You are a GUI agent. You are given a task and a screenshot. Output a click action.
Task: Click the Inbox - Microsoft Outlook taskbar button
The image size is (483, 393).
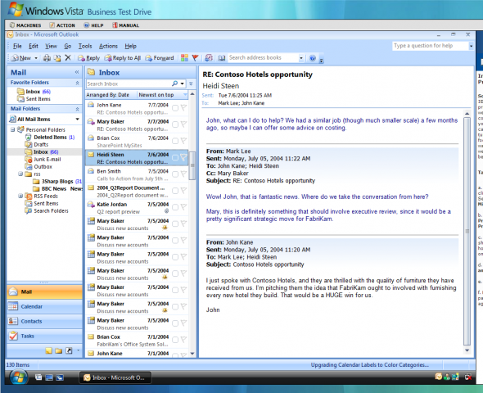(x=115, y=377)
